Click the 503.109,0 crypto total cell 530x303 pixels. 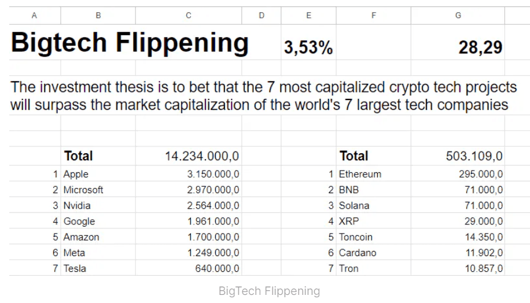[x=474, y=156]
